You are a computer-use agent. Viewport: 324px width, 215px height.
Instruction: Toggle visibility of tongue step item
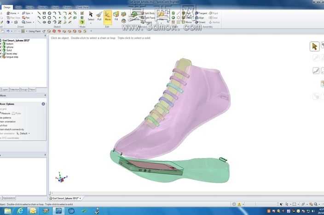[x=1, y=57]
